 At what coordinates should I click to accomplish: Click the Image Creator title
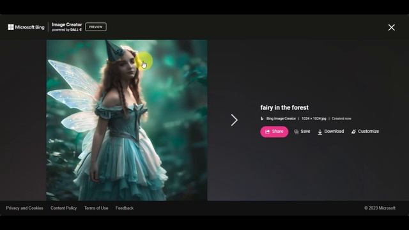pos(66,24)
